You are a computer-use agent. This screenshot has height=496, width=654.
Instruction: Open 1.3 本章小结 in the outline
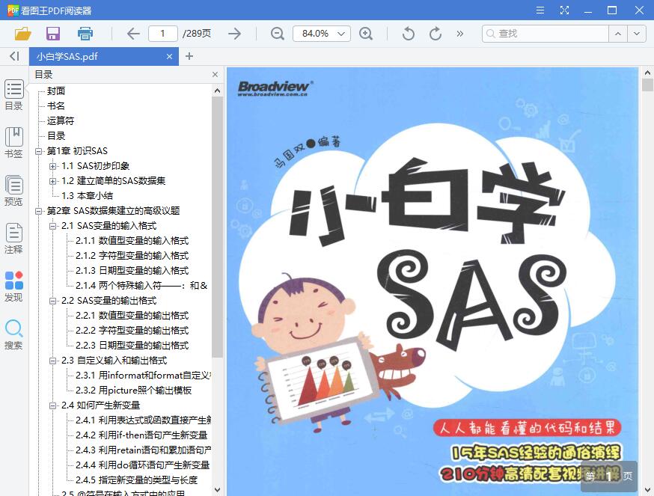(x=87, y=196)
